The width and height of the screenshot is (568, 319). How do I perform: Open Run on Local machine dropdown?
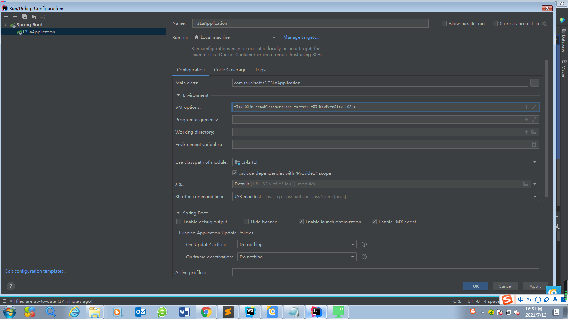pyautogui.click(x=235, y=37)
